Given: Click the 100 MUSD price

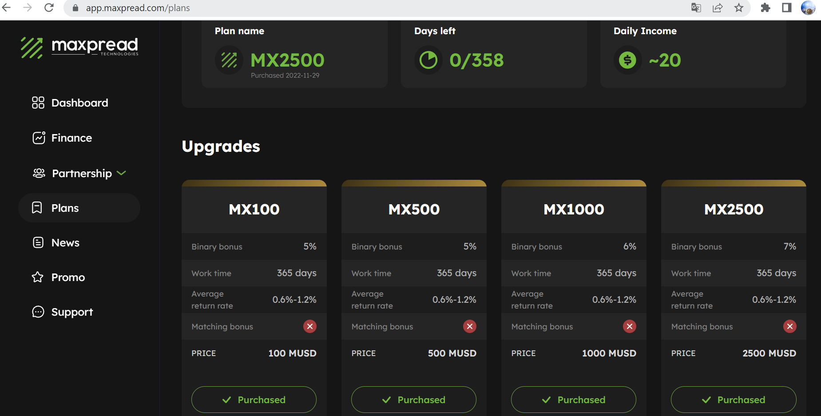Looking at the screenshot, I should [x=292, y=353].
